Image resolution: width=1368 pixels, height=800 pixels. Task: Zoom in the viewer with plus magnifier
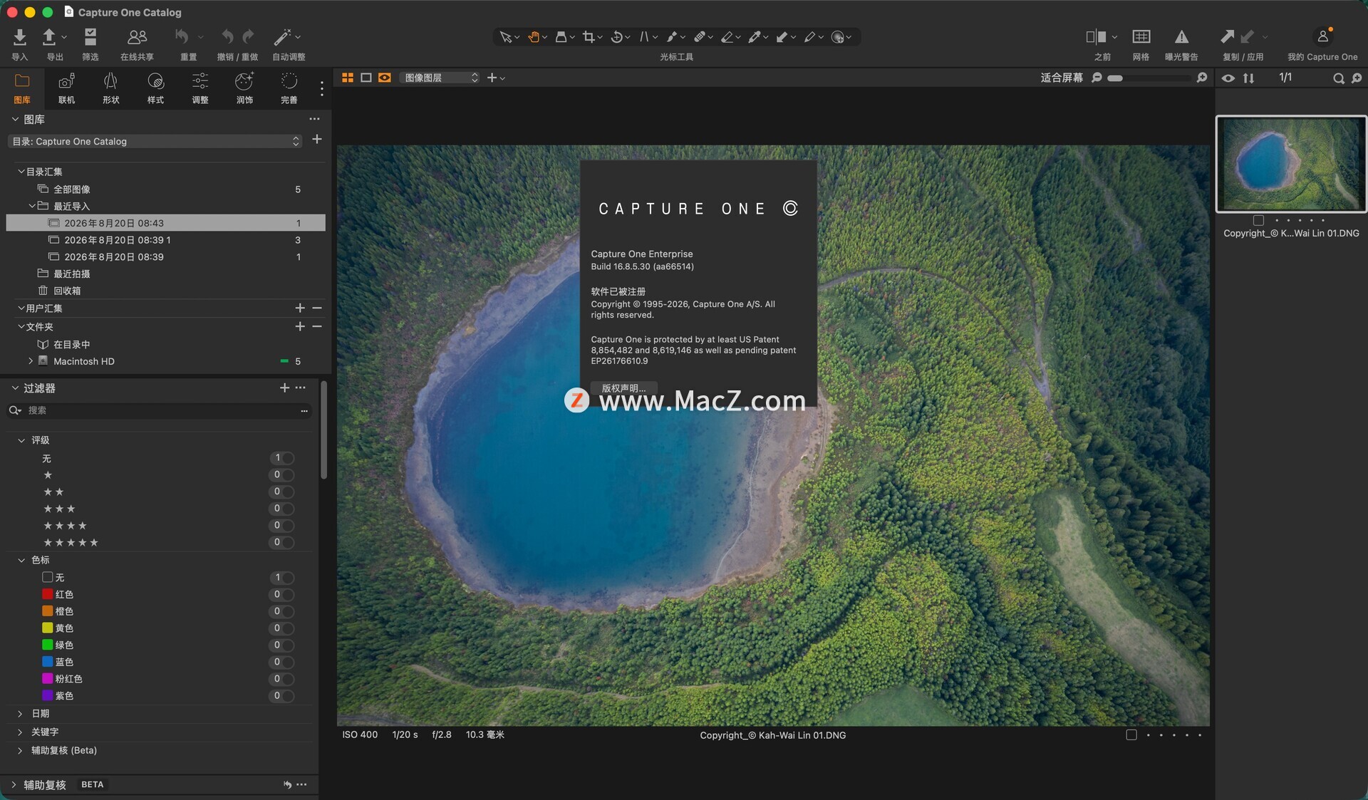(x=1202, y=78)
